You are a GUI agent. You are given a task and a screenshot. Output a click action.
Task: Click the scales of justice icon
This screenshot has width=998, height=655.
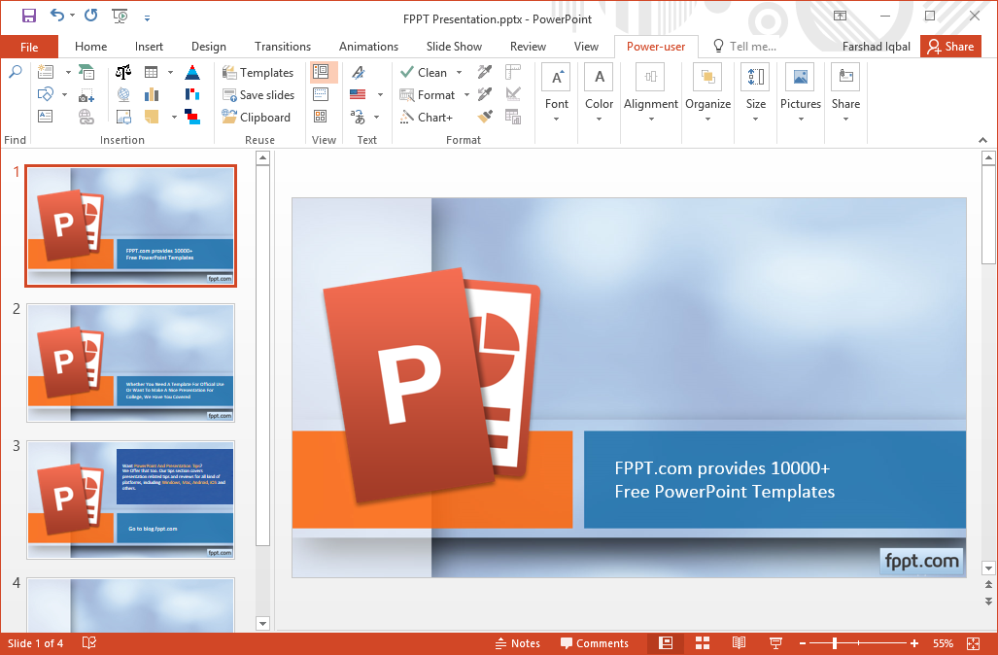(123, 72)
